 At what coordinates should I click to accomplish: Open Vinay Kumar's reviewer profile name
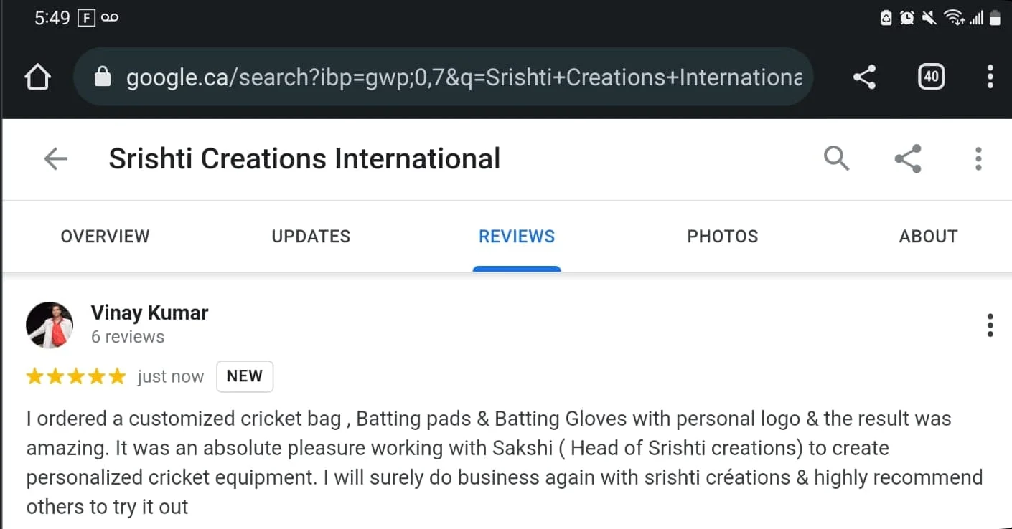[x=149, y=313]
